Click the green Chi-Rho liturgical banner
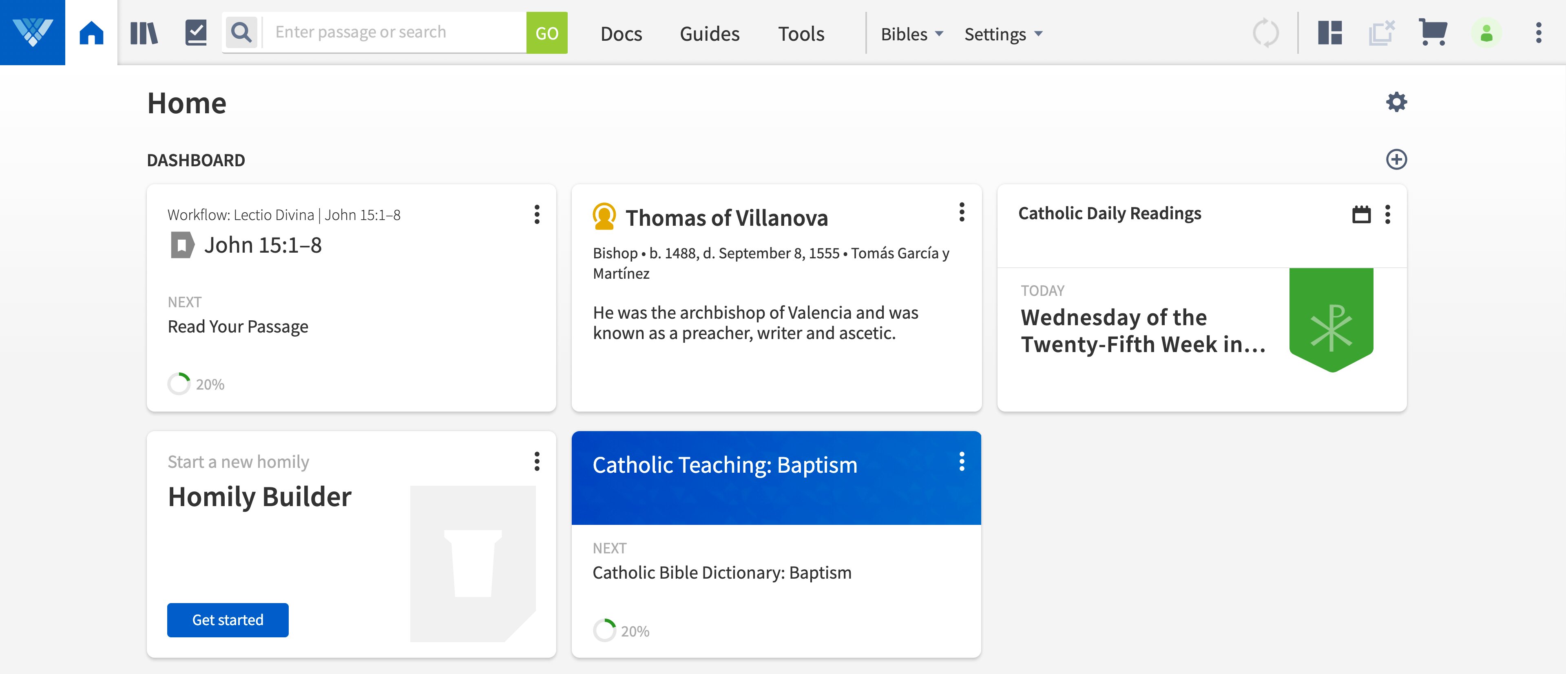 (x=1332, y=319)
